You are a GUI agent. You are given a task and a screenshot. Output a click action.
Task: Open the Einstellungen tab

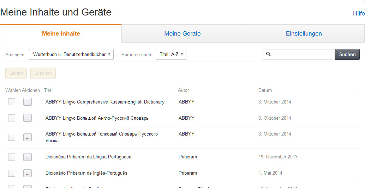[304, 33]
